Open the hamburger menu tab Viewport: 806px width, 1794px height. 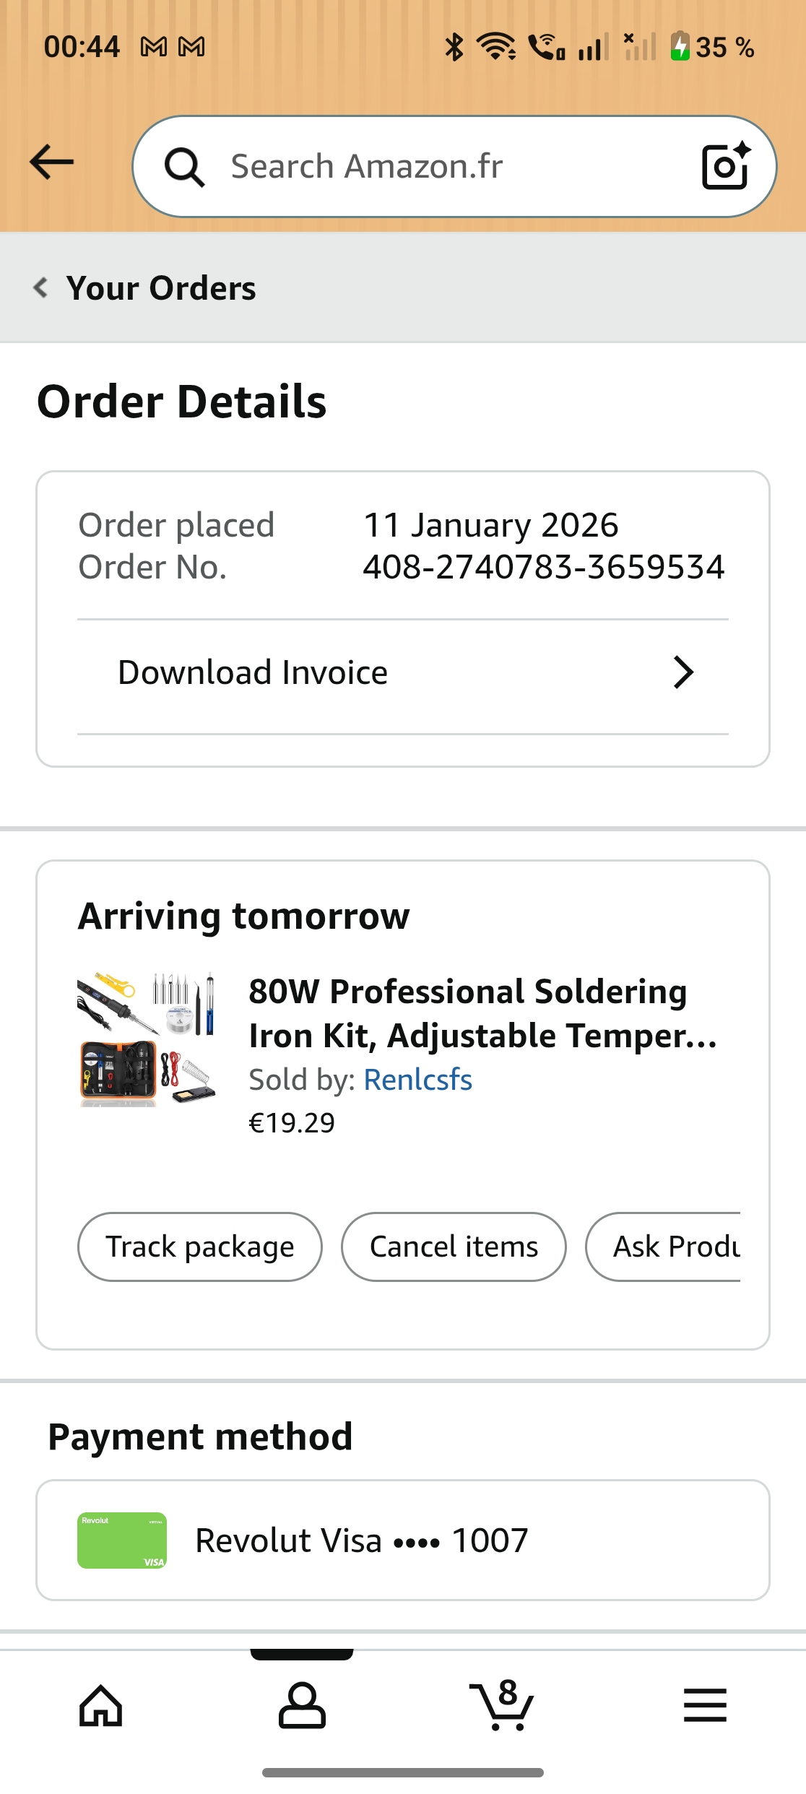click(705, 1705)
